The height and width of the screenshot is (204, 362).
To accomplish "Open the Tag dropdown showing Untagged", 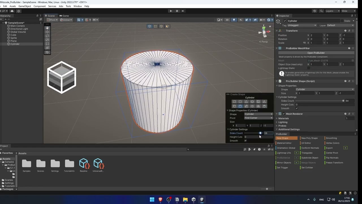I will [302, 25].
